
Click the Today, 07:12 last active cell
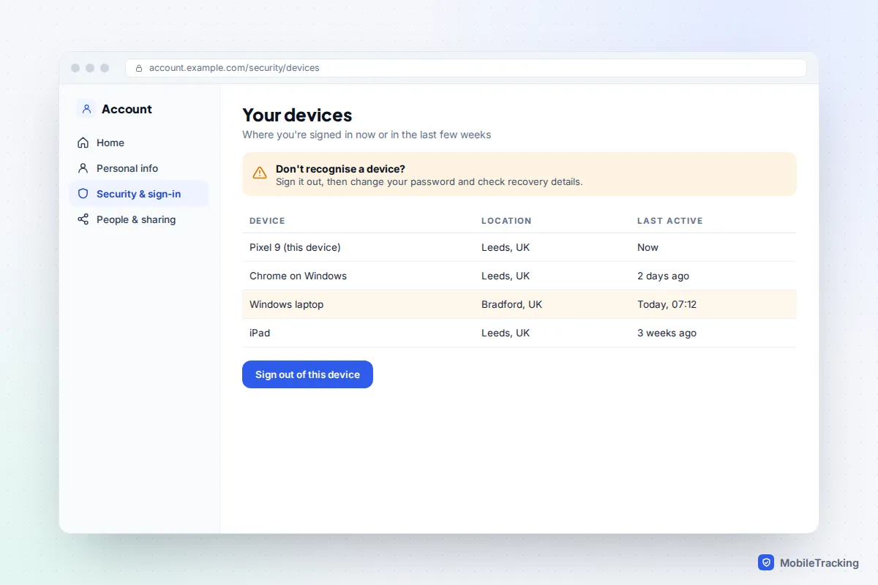(667, 304)
